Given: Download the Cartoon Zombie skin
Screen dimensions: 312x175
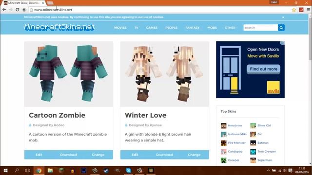Looking at the screenshot, I should pyautogui.click(x=68, y=155).
